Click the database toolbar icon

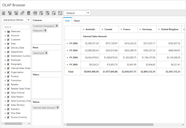tap(28, 13)
